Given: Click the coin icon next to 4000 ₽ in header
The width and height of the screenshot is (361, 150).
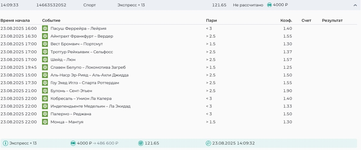Looking at the screenshot, I should [x=270, y=5].
